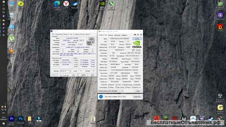
Task: Click the share BIOS icon in GPU-Z
Action: coord(133,50)
